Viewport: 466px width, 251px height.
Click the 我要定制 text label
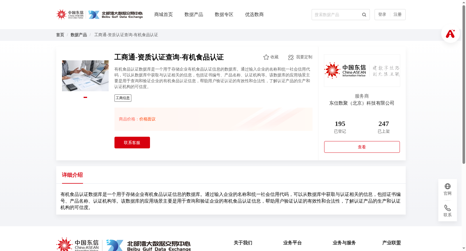pyautogui.click(x=304, y=57)
